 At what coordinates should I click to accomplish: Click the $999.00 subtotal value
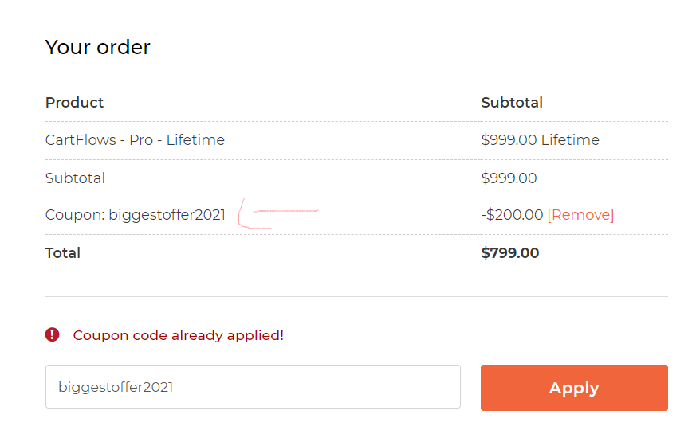point(509,178)
